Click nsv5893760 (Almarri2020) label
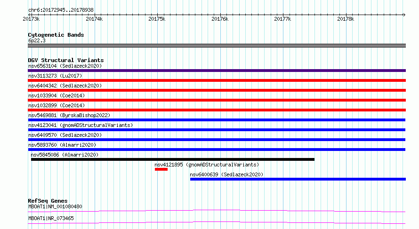The height and width of the screenshot is (229, 419). coord(62,145)
